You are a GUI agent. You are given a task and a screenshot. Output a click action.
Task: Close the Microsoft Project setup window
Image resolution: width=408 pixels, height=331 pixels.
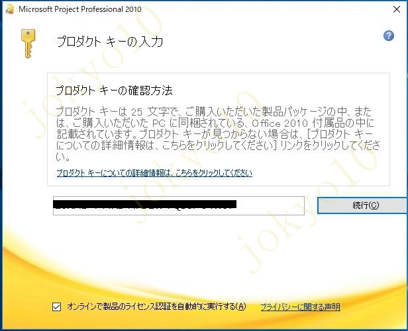(397, 9)
